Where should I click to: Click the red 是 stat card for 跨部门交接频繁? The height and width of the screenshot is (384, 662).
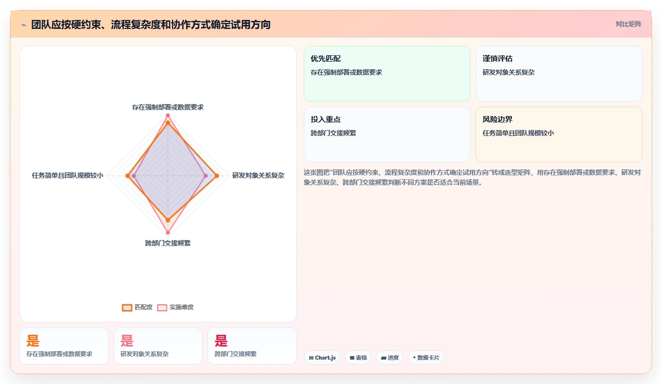pos(252,346)
